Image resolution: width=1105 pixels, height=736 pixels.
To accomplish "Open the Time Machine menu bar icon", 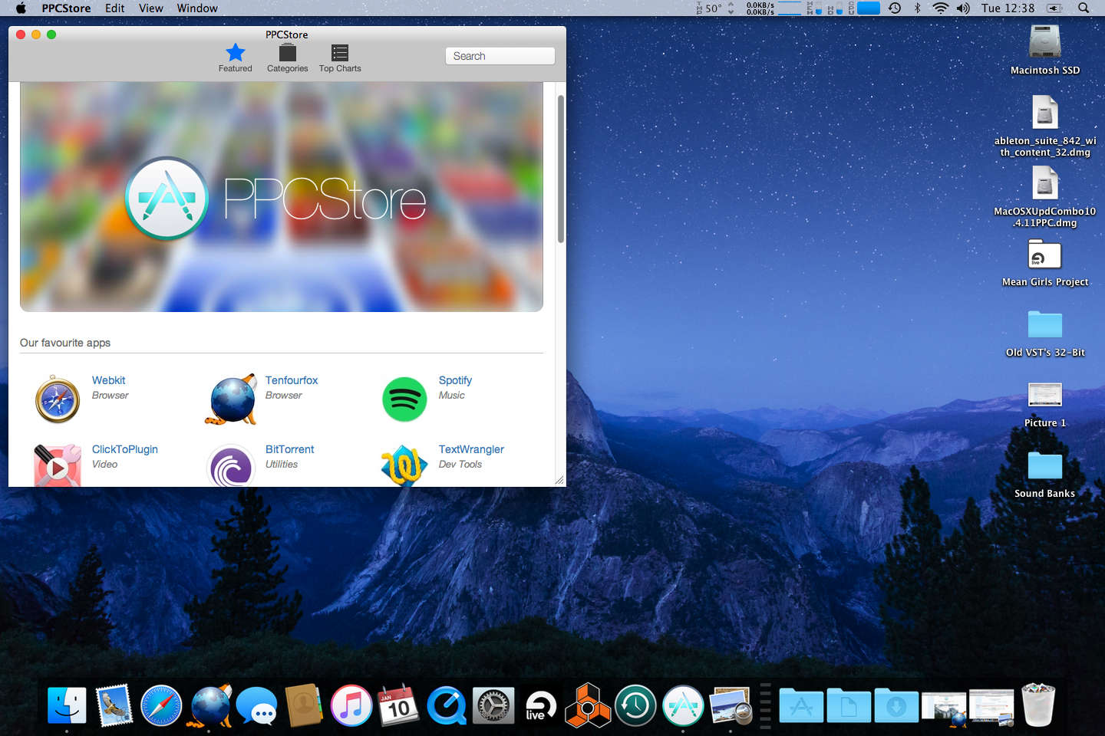I will coord(895,8).
